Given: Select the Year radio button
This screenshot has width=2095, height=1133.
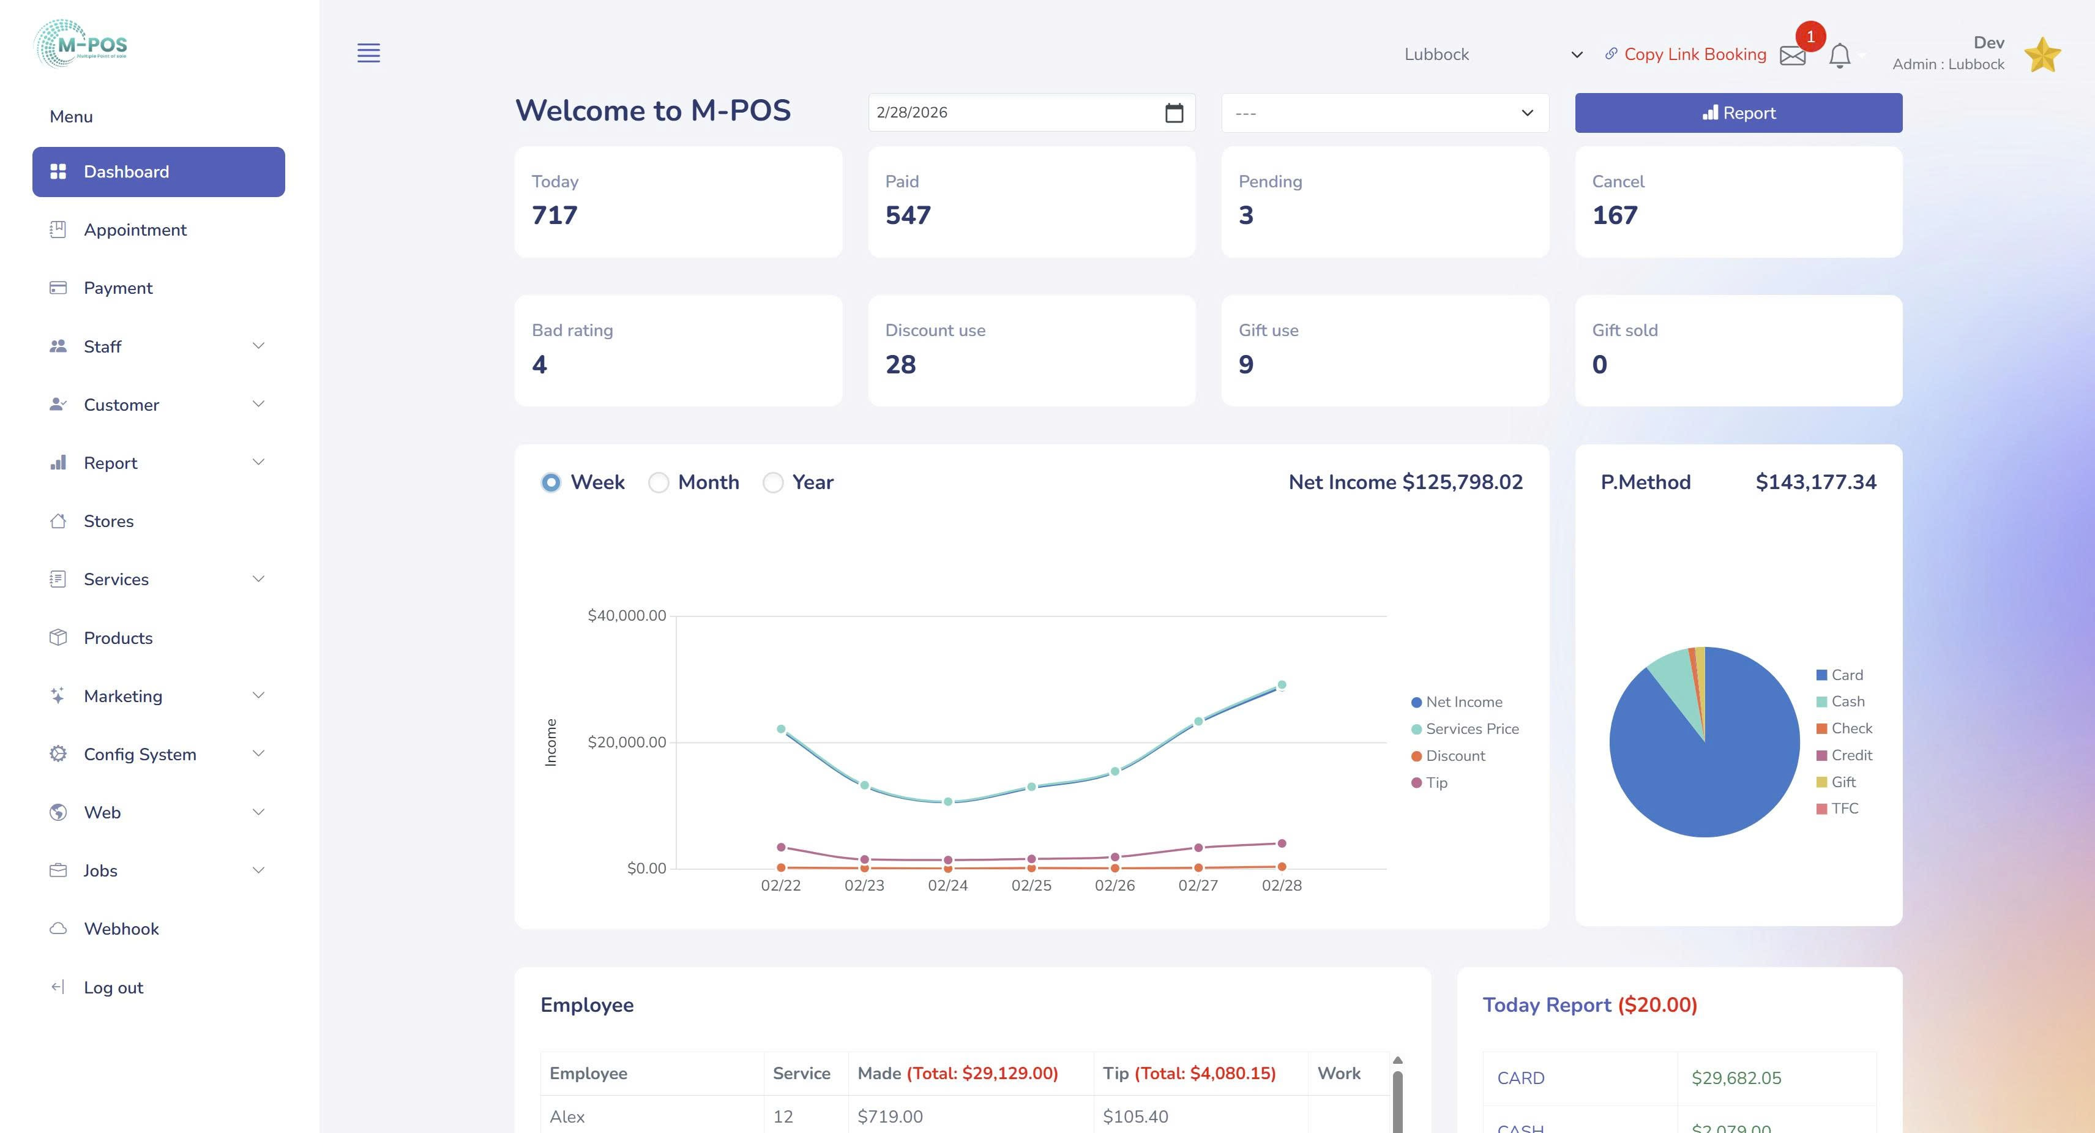Looking at the screenshot, I should tap(772, 482).
